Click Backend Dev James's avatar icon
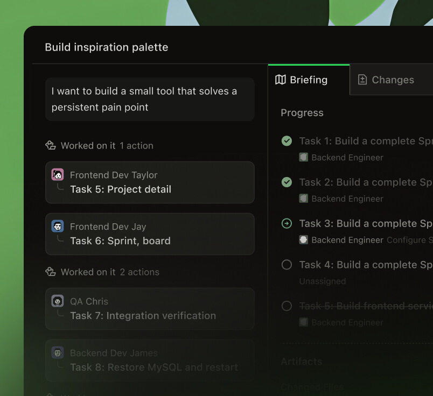Image resolution: width=433 pixels, height=396 pixels. tap(58, 352)
